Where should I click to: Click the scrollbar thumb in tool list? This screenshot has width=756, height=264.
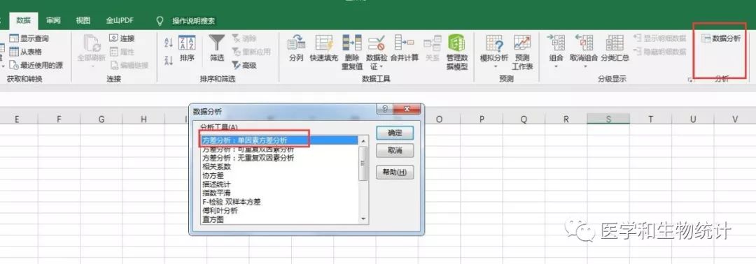coord(363,163)
